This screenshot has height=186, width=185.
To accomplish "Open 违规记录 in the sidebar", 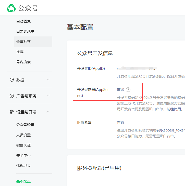I will (23, 166).
